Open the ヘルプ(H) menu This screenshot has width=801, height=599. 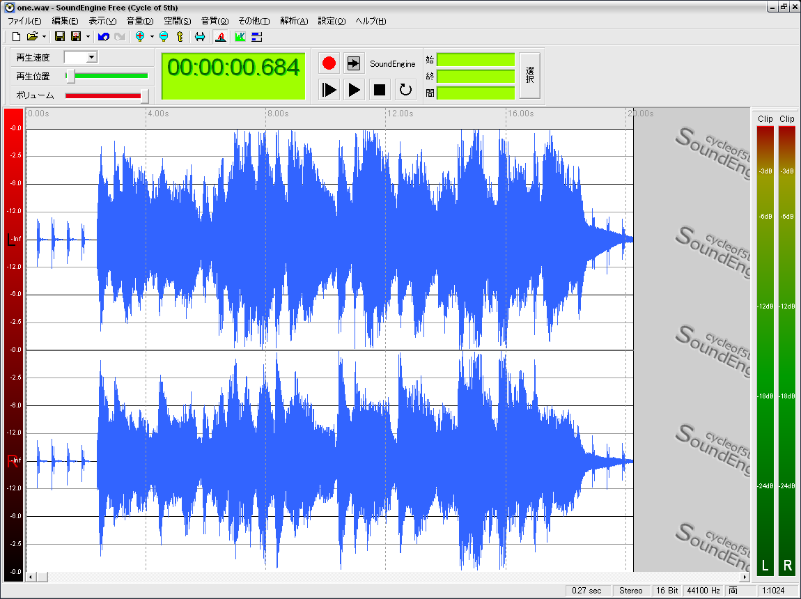coord(371,21)
